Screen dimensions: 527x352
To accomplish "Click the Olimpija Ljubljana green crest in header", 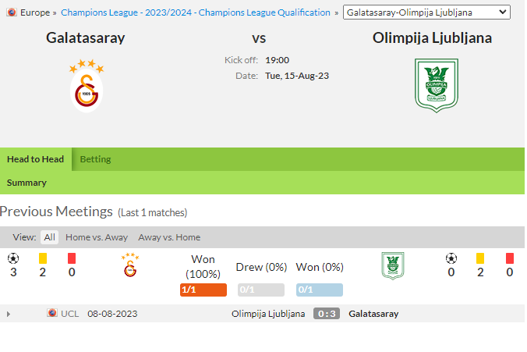I will click(437, 86).
